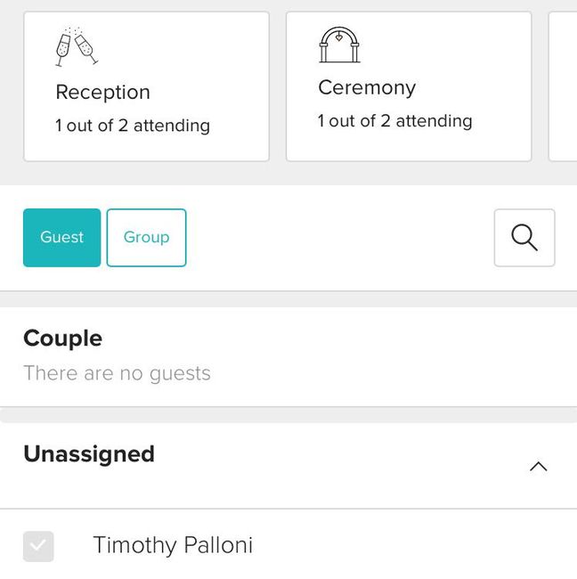Viewport: 577px width, 579px height.
Task: Tap empty space in the Unassigned header row
Action: point(338,465)
